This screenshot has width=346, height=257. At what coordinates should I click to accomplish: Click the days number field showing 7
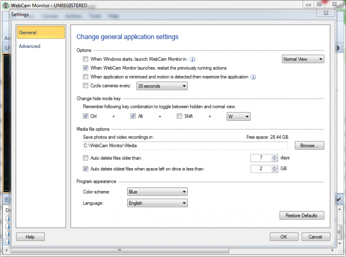[261, 158]
